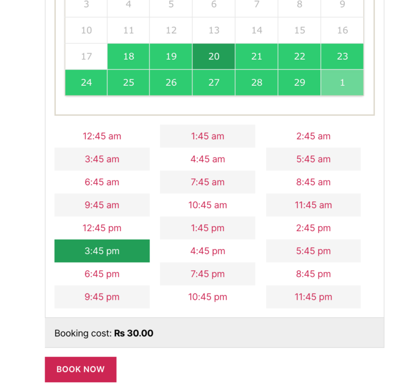Choose date 23 on the calendar
The width and height of the screenshot is (407, 384).
pos(342,56)
